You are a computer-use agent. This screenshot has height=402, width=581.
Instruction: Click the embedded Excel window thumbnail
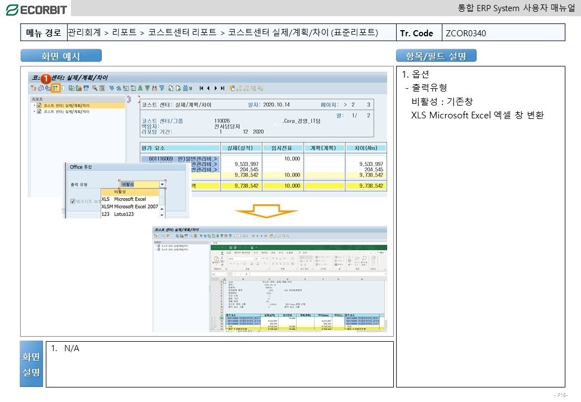(298, 288)
